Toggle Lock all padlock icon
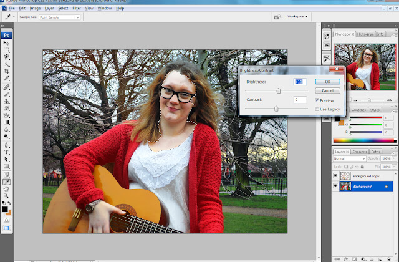Viewport: 399px width, 262px height. (x=362, y=167)
